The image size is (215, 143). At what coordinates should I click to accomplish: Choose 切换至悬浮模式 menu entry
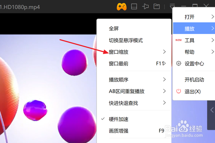click(134, 40)
